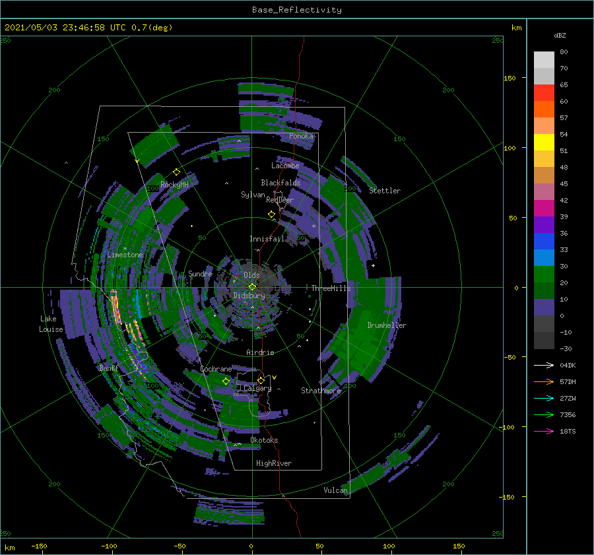Click yellow diamond marker beside RockyMH
Screen dimensions: 594x555
176,172
